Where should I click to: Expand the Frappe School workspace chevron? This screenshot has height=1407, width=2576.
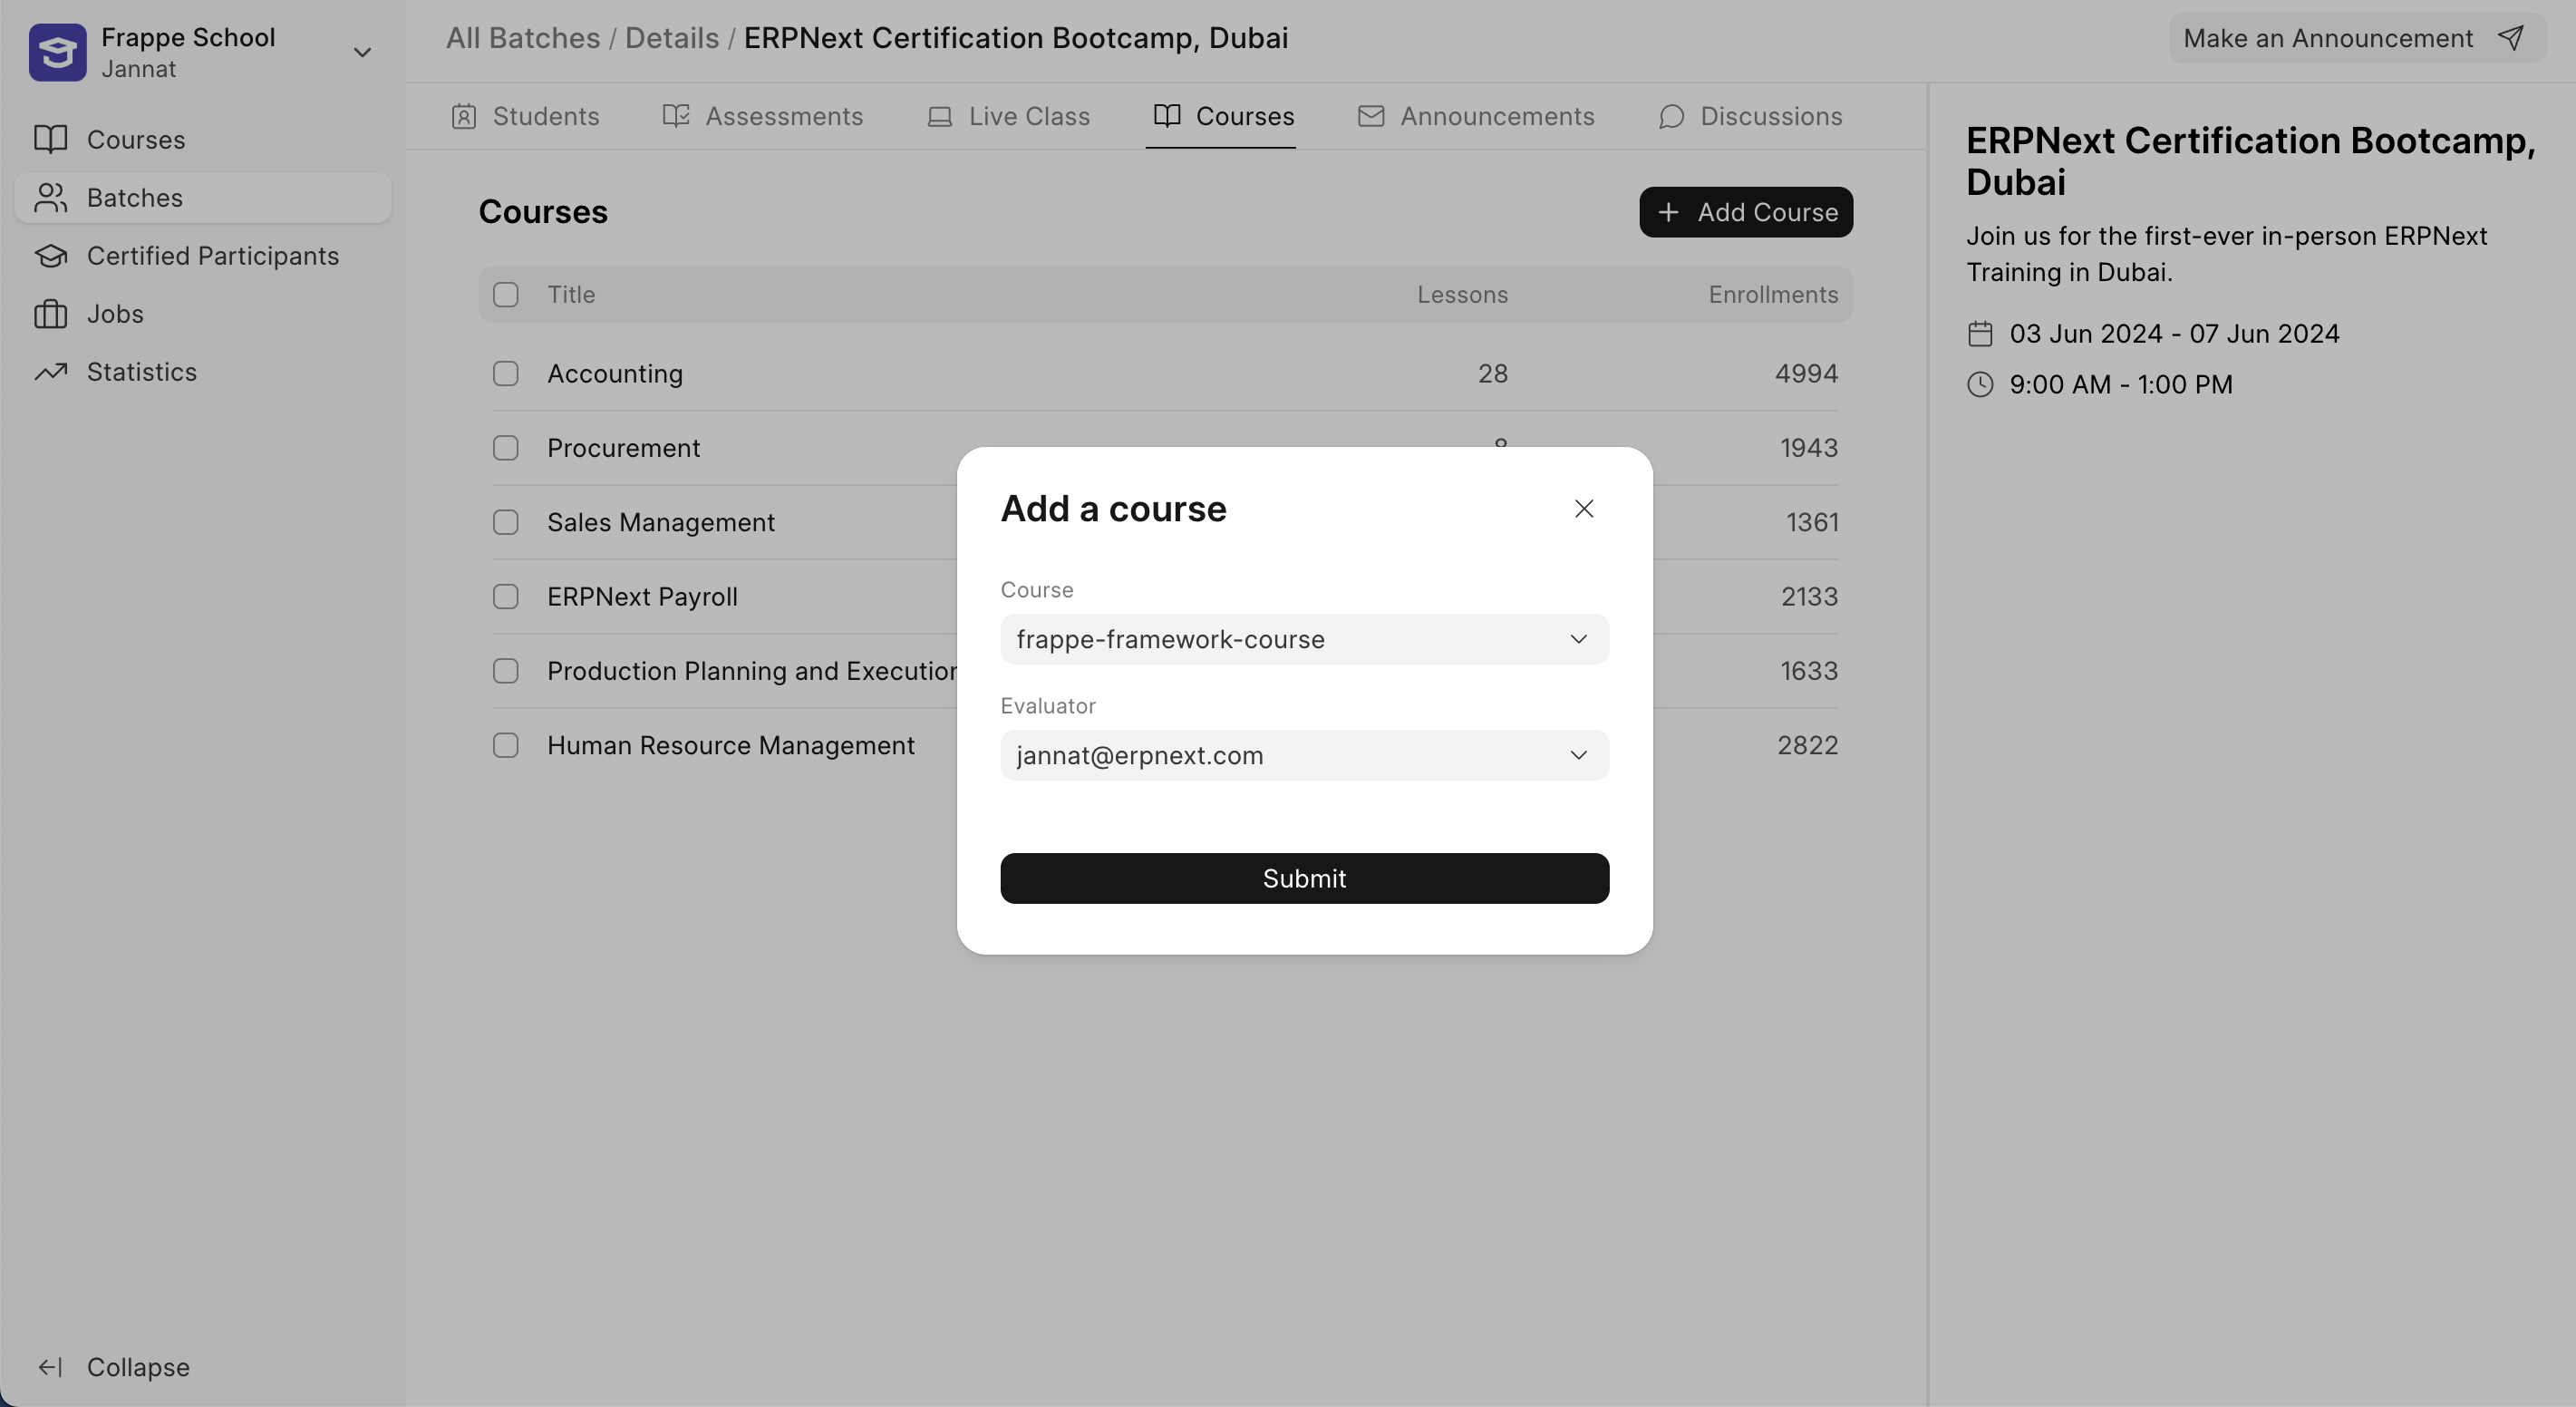click(x=363, y=52)
